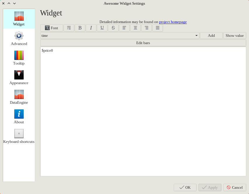Align text to the left
Screen dimensions: 249x194
coord(124,28)
